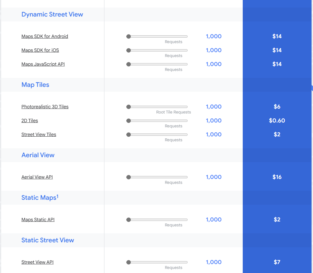Open the Maps JavaScript API link
The width and height of the screenshot is (313, 273).
[43, 64]
